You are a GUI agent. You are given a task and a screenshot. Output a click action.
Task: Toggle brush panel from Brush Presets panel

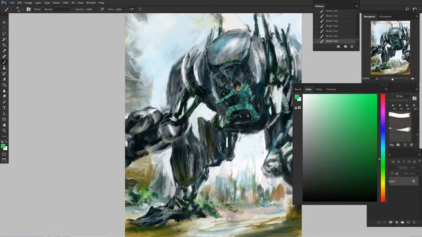(x=415, y=98)
